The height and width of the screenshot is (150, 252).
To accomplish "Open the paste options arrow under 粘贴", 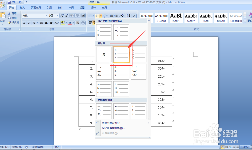I will coord(3,24).
